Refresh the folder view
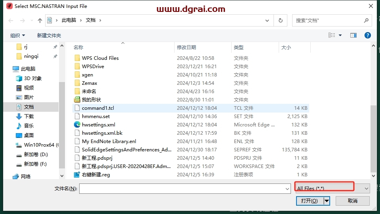Screen dimensions: 380x214 [280, 20]
